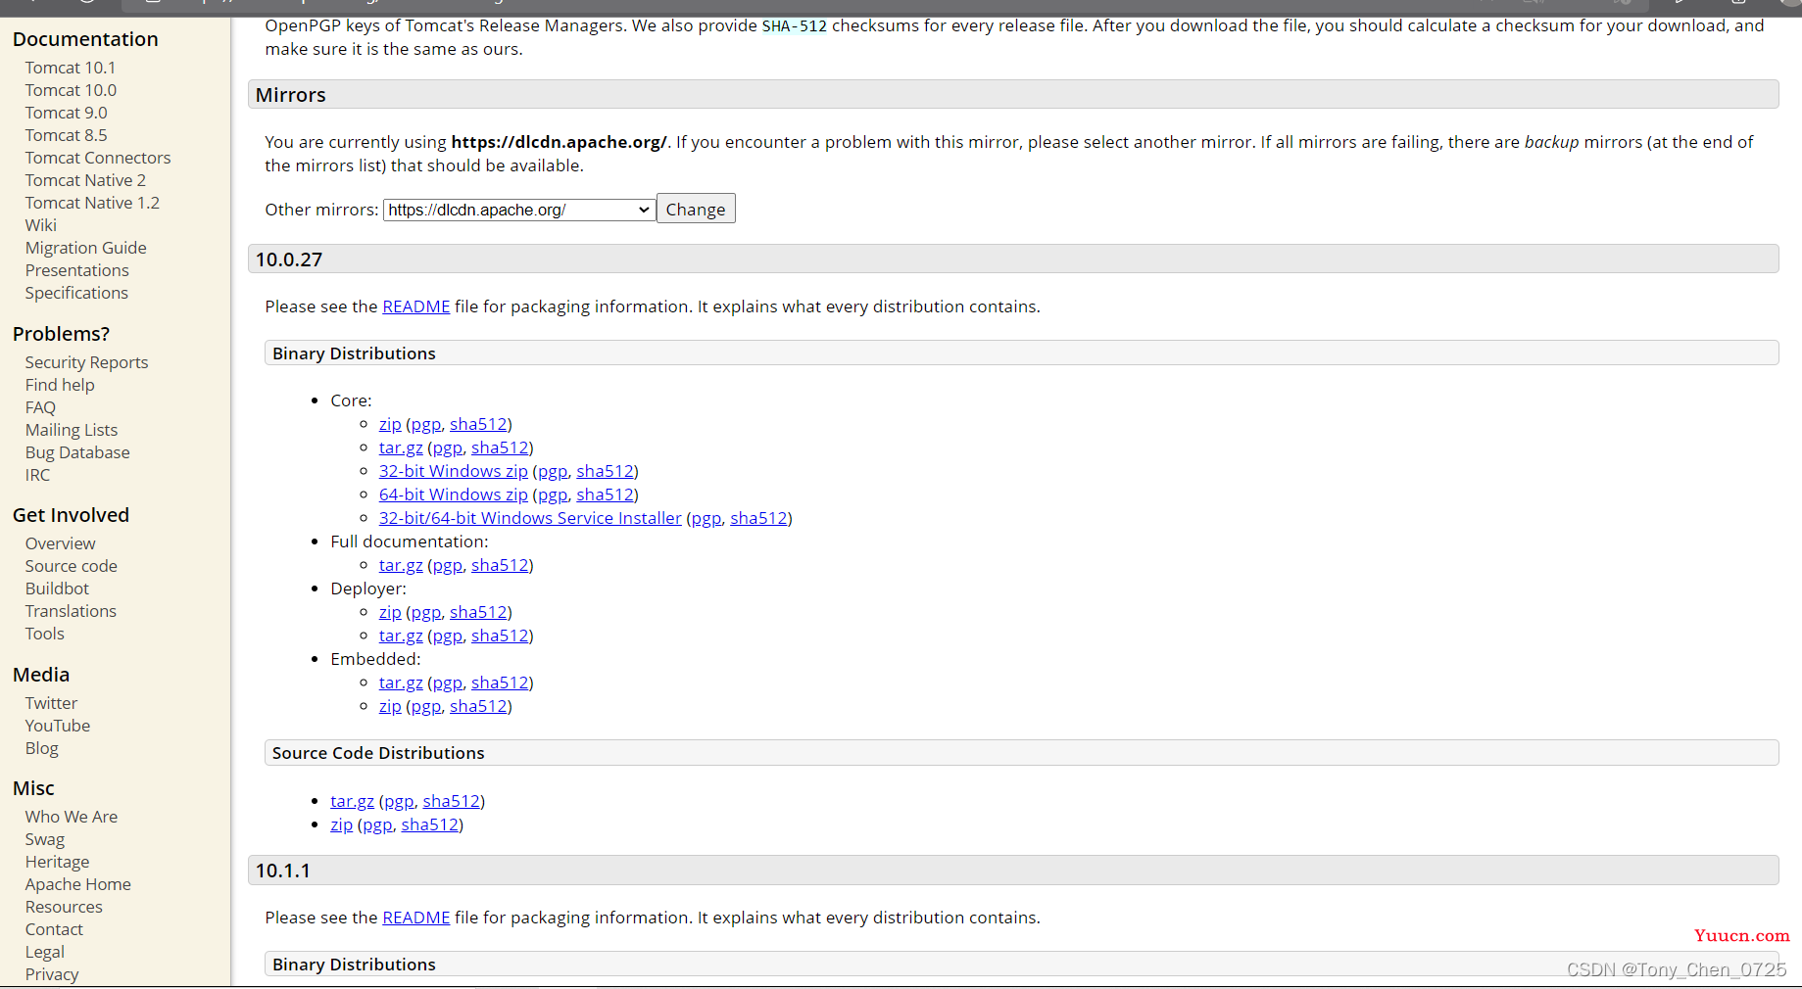Open sha512 for Core zip
The height and width of the screenshot is (989, 1802).
pyautogui.click(x=478, y=424)
